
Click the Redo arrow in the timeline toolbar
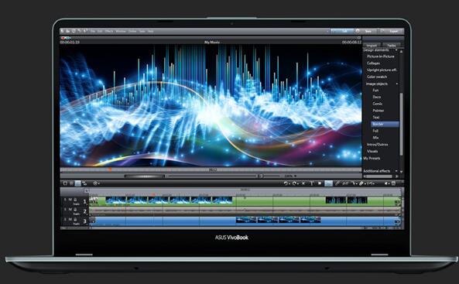point(294,183)
